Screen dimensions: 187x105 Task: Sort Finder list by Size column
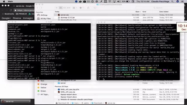tap(138, 12)
